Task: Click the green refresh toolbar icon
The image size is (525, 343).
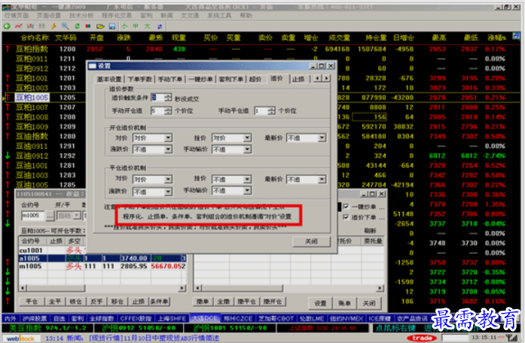Action: (77, 26)
